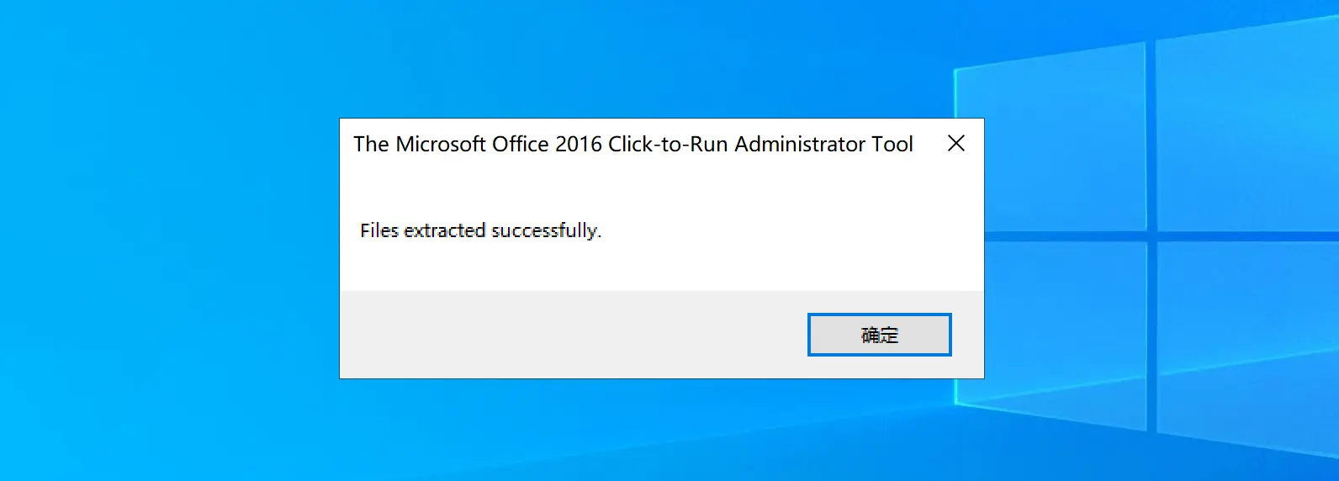Click the "2016" text in the title
This screenshot has width=1339, height=481.
(579, 145)
